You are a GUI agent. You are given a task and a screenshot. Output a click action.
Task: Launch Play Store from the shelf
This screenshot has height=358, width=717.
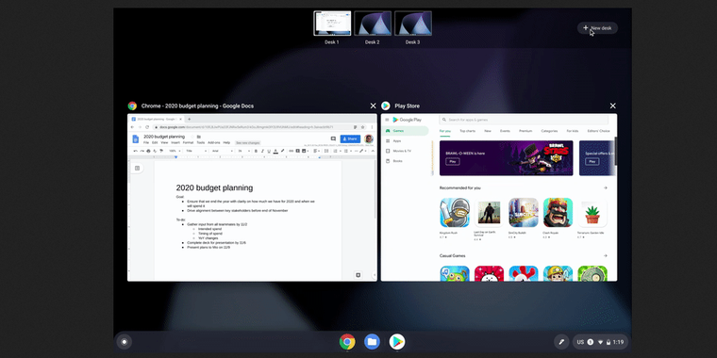(x=397, y=342)
